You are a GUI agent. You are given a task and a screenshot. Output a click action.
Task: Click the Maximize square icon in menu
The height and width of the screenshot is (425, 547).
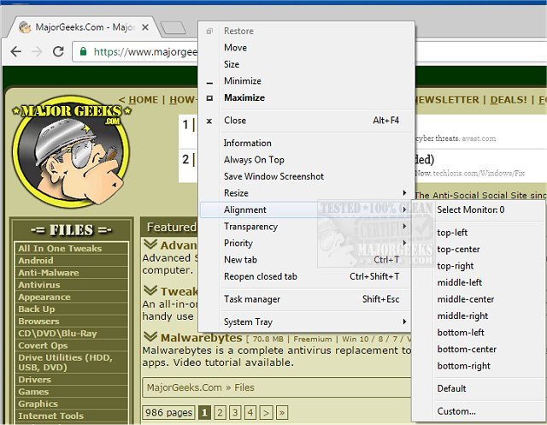click(209, 98)
